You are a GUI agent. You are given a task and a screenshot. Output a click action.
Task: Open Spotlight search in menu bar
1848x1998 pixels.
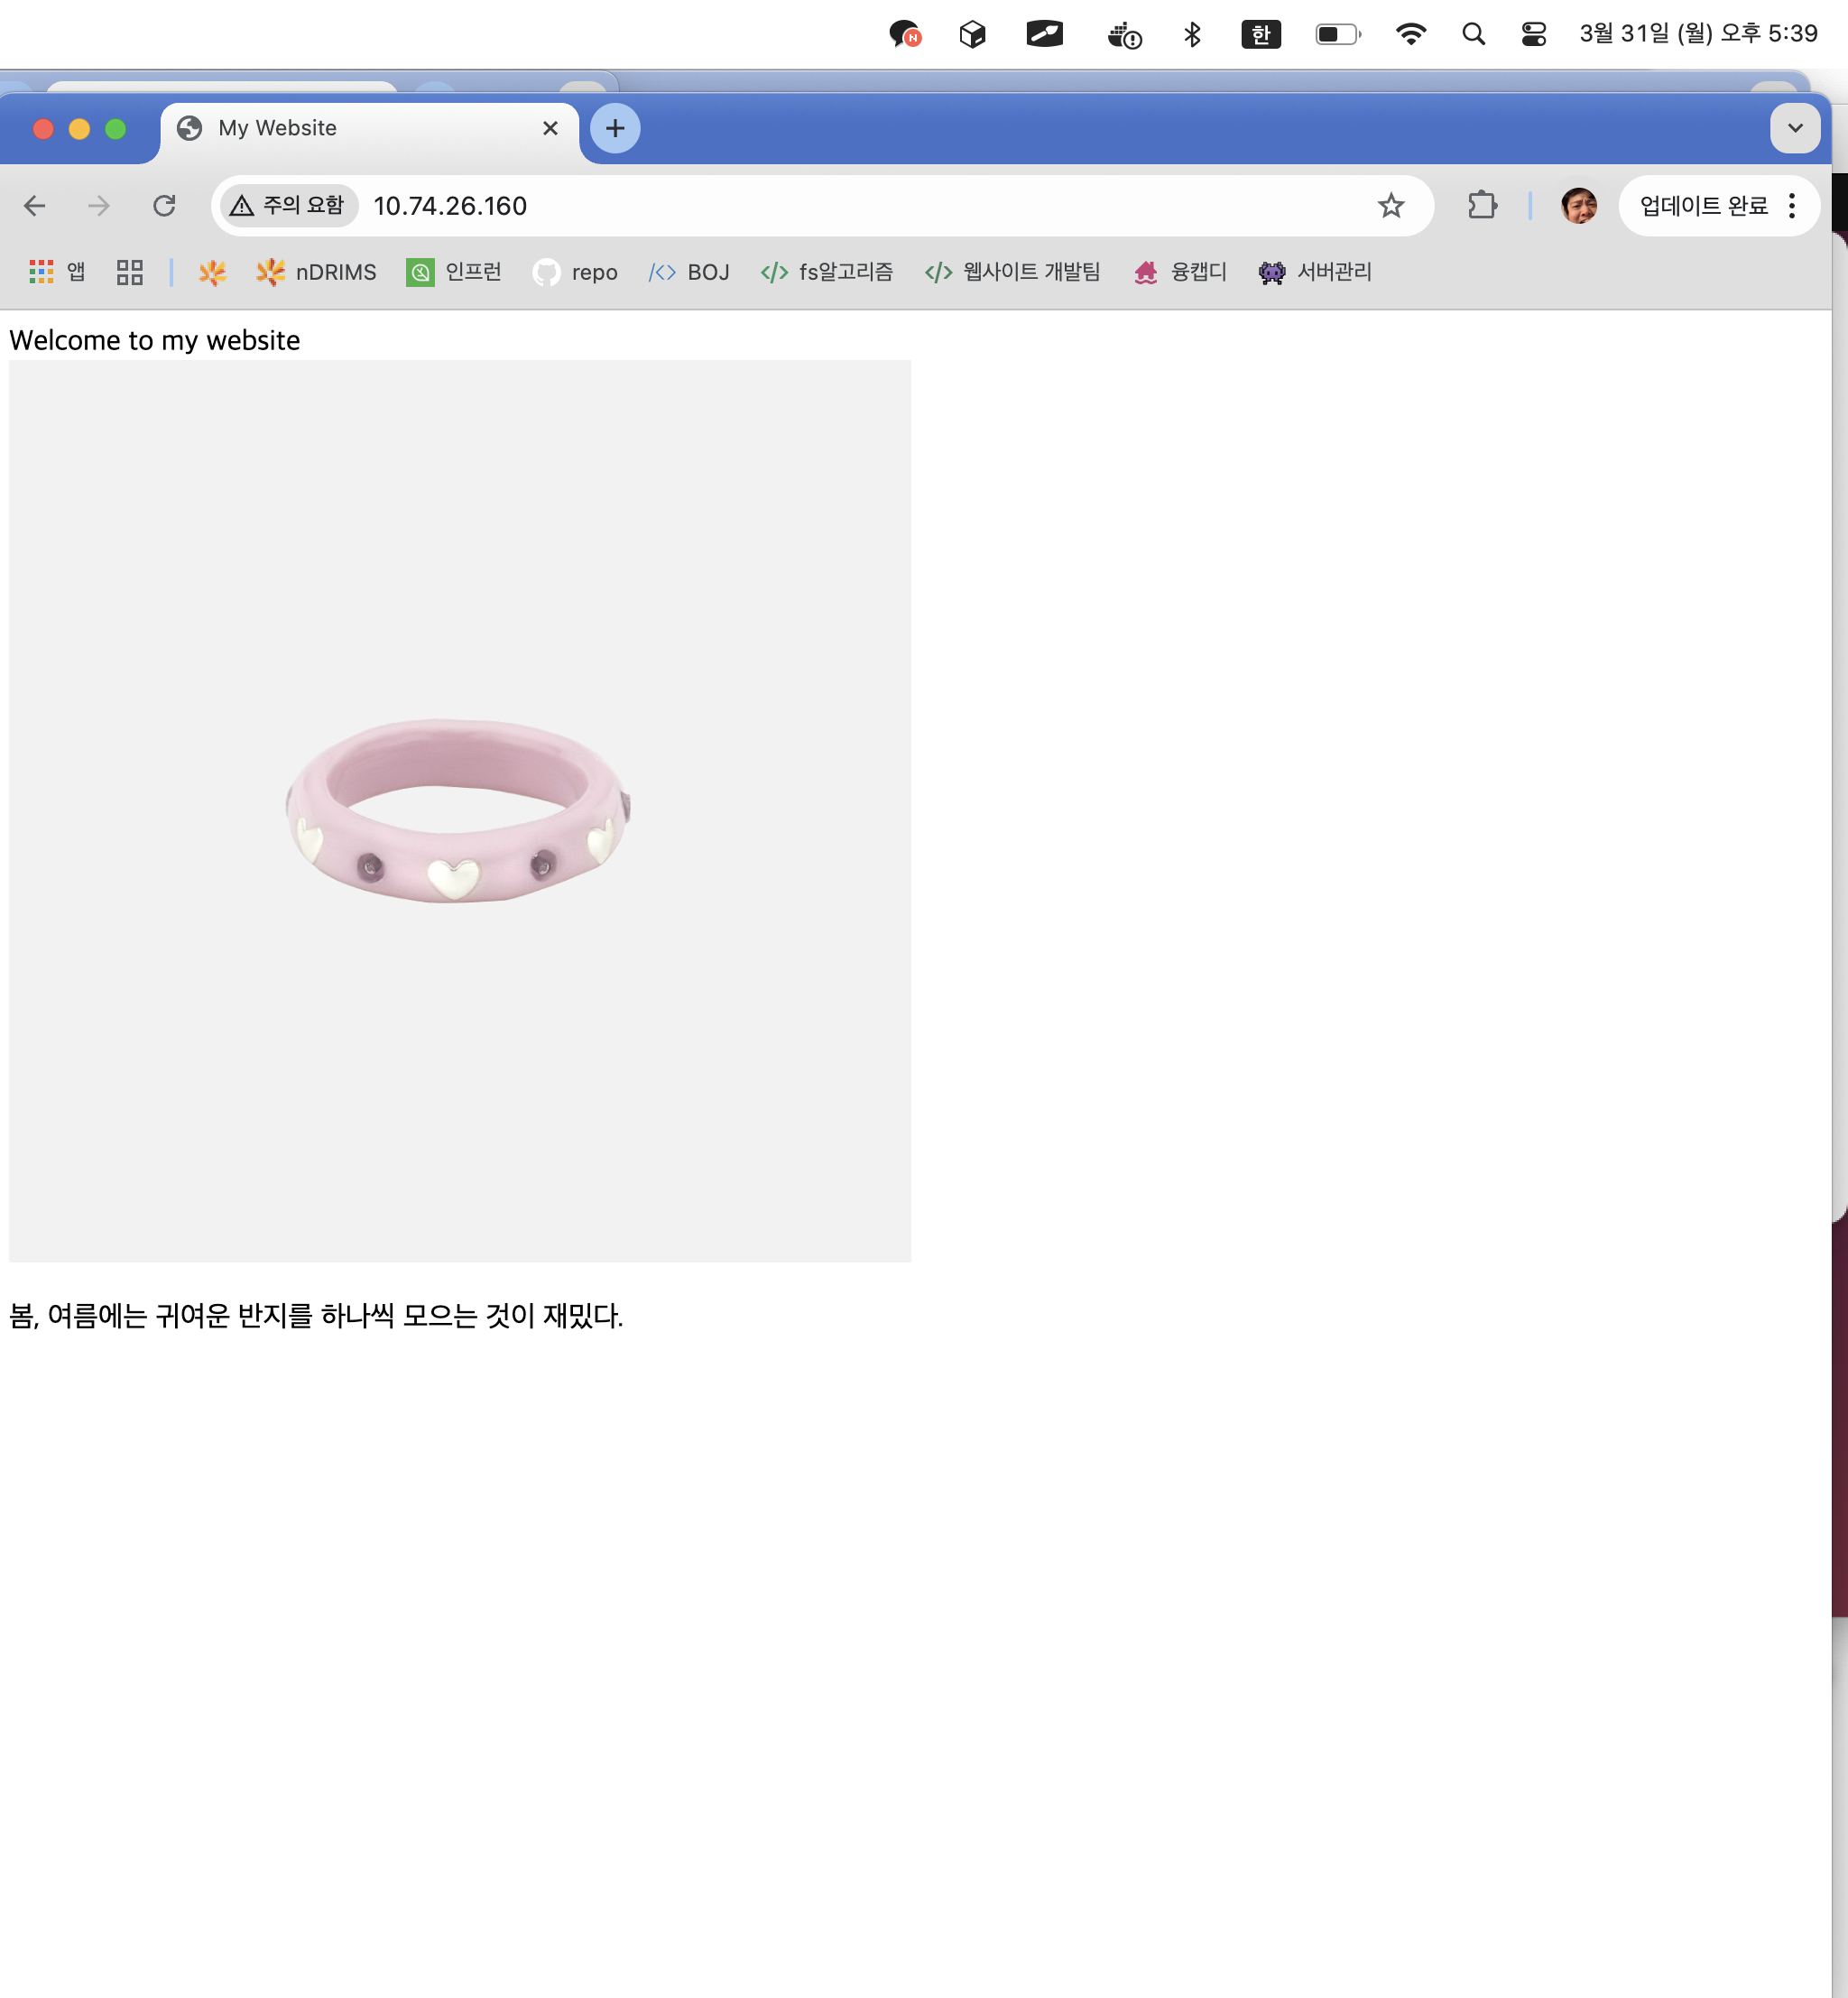click(x=1472, y=35)
